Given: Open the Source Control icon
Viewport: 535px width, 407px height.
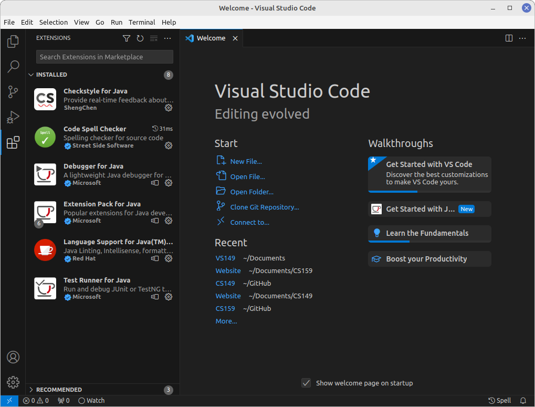Looking at the screenshot, I should tap(13, 92).
